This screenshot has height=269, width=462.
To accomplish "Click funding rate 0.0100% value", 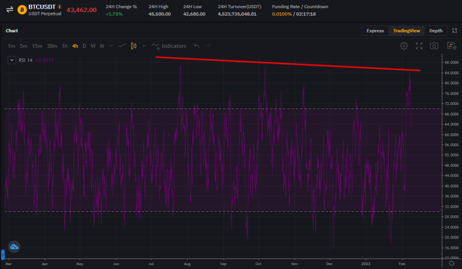I will pos(282,14).
